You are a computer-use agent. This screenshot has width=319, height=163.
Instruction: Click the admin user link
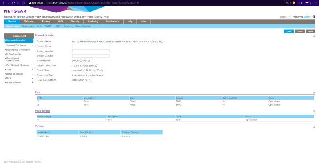tap(307, 17)
